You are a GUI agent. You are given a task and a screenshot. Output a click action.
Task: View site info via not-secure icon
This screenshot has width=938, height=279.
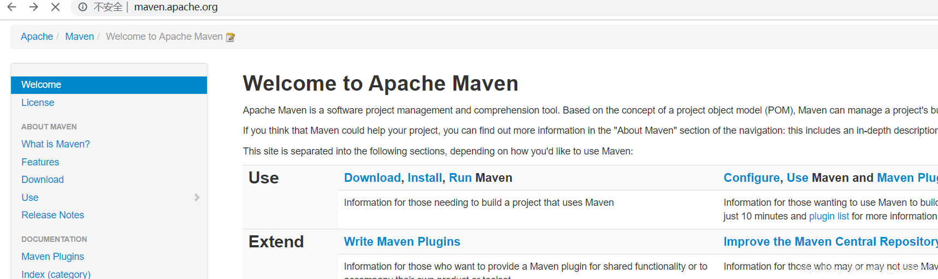83,7
